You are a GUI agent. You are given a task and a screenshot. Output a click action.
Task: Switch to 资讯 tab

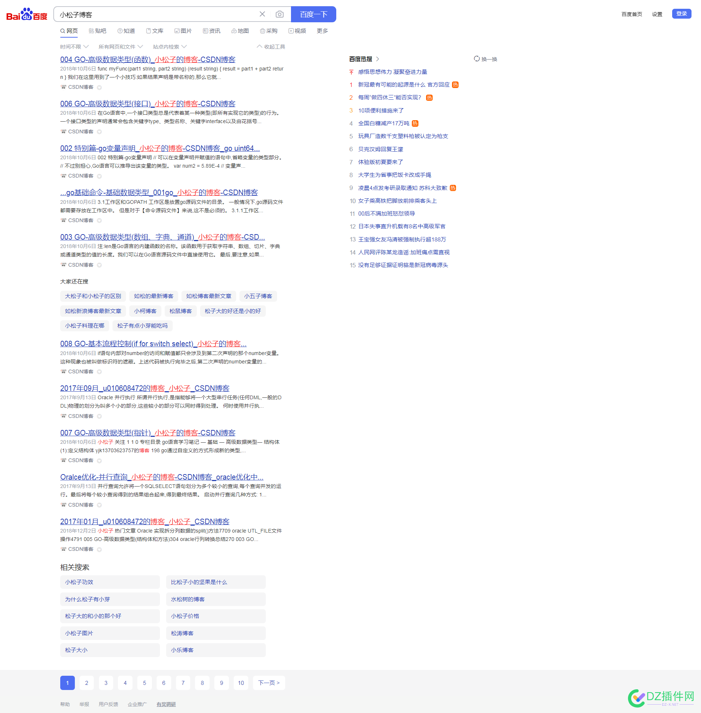click(212, 31)
